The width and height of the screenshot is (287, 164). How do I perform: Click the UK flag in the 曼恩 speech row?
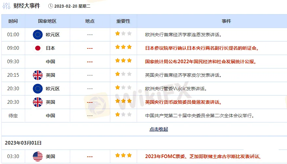(38, 102)
